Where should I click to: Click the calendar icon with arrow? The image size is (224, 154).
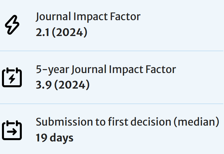pyautogui.click(x=12, y=130)
